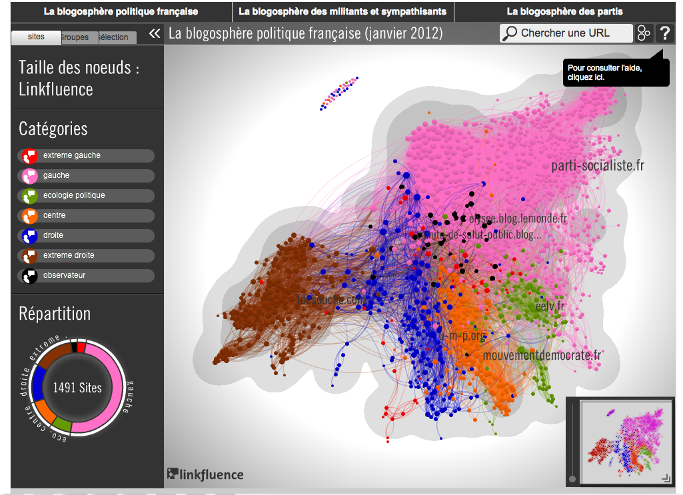Click the pink gauche category icon
Viewport: 683px width, 495px height.
pyautogui.click(x=29, y=176)
